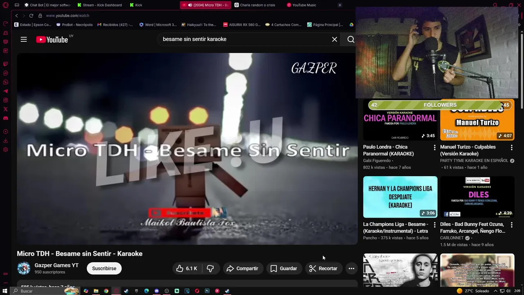Go back to previous page
This screenshot has width=524, height=295.
(16, 16)
